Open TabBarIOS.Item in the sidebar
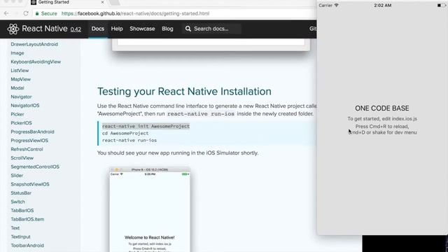 [27, 219]
